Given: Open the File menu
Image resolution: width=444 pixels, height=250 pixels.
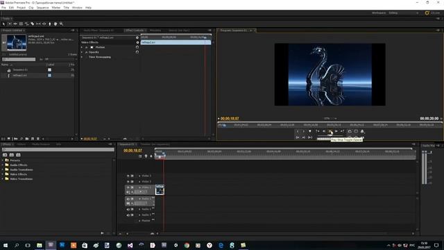Looking at the screenshot, I should tap(3, 8).
